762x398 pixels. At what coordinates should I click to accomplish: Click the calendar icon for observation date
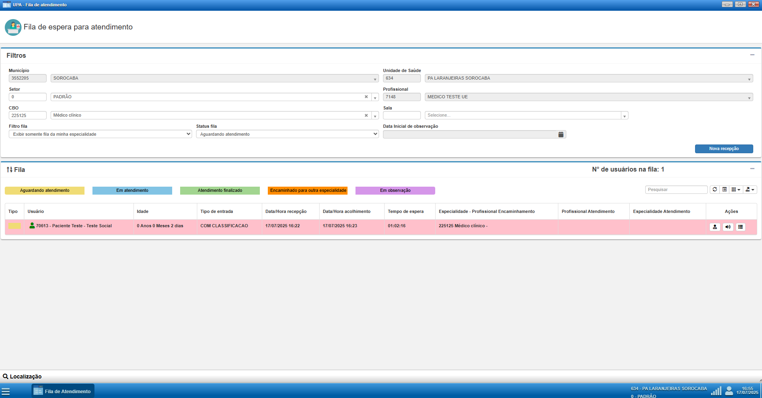tap(561, 135)
